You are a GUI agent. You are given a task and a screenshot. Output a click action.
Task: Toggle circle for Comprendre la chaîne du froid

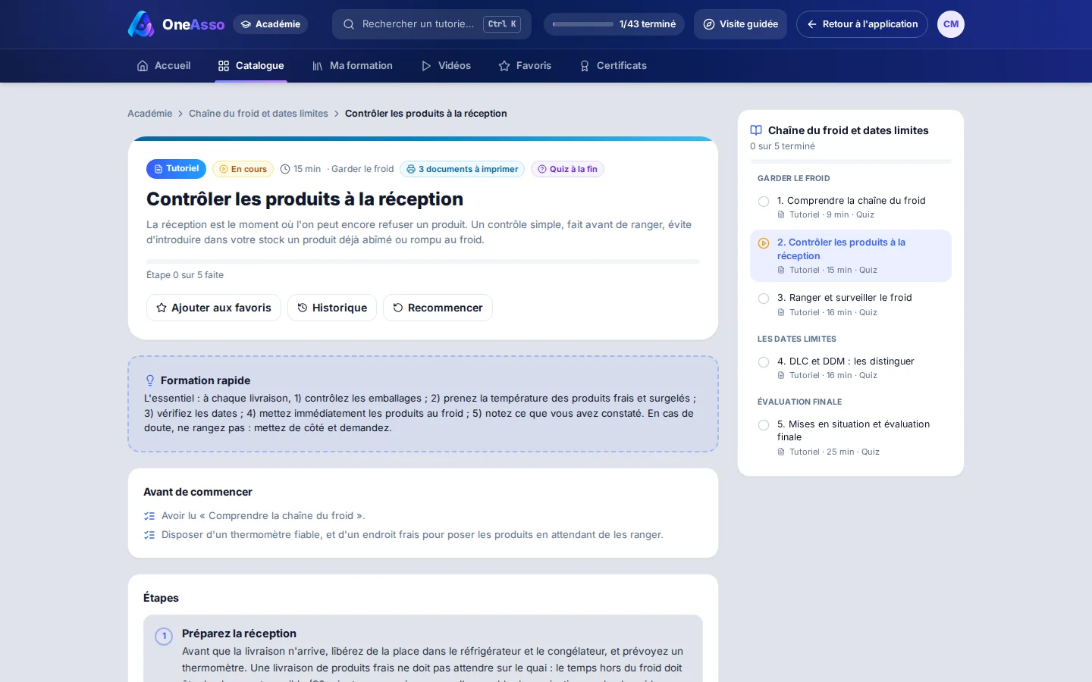[x=764, y=202]
